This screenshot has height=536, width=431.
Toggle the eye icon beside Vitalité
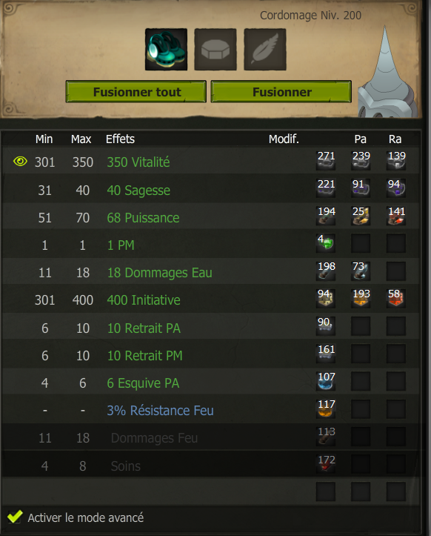tap(20, 161)
